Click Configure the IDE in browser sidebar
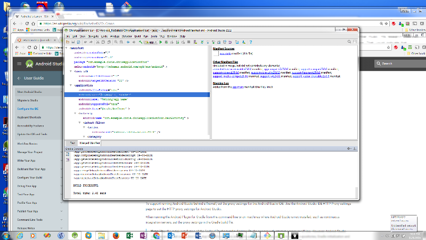426x240 pixels. click(28, 109)
